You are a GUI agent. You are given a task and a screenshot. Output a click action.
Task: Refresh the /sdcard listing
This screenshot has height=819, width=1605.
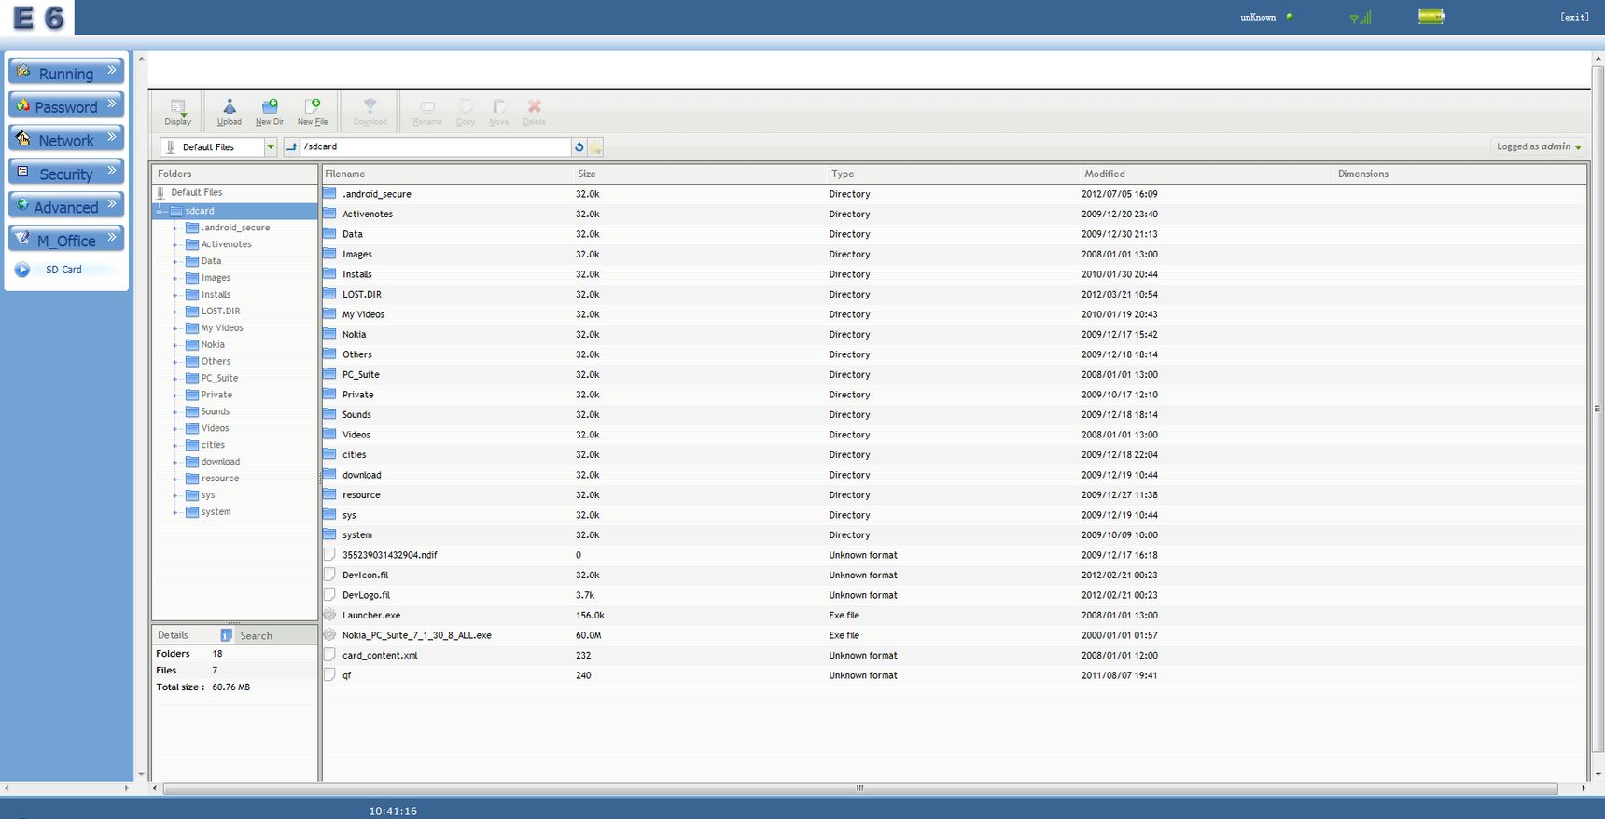[579, 147]
